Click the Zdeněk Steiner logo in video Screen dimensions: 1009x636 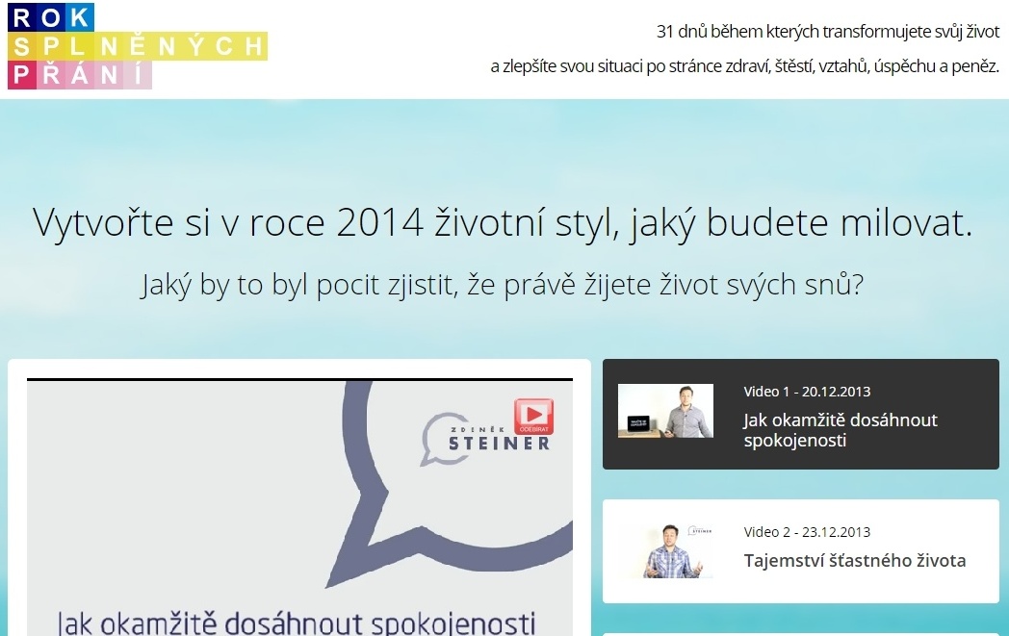pos(486,439)
